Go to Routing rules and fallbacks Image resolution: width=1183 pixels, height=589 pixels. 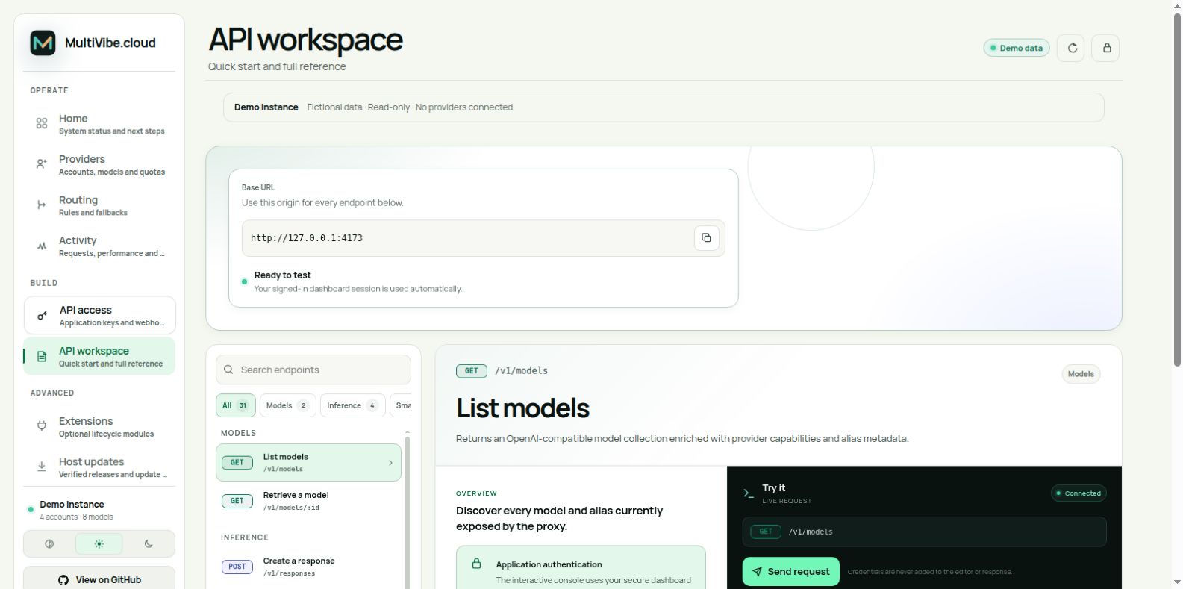pyautogui.click(x=99, y=205)
